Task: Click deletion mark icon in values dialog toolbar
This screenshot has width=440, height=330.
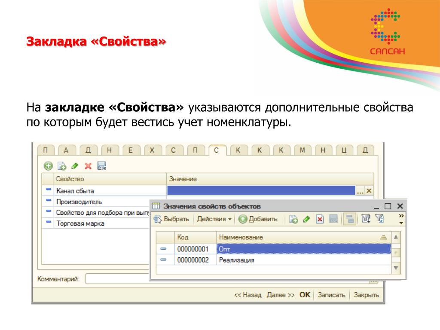Action: 320,219
